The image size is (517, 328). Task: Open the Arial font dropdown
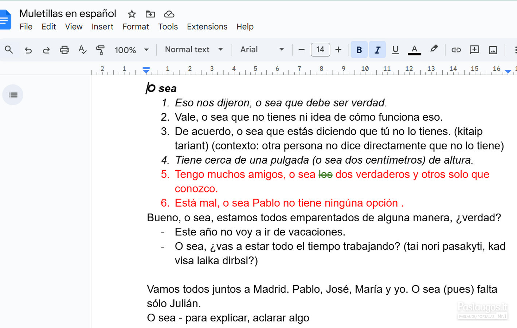[262, 50]
